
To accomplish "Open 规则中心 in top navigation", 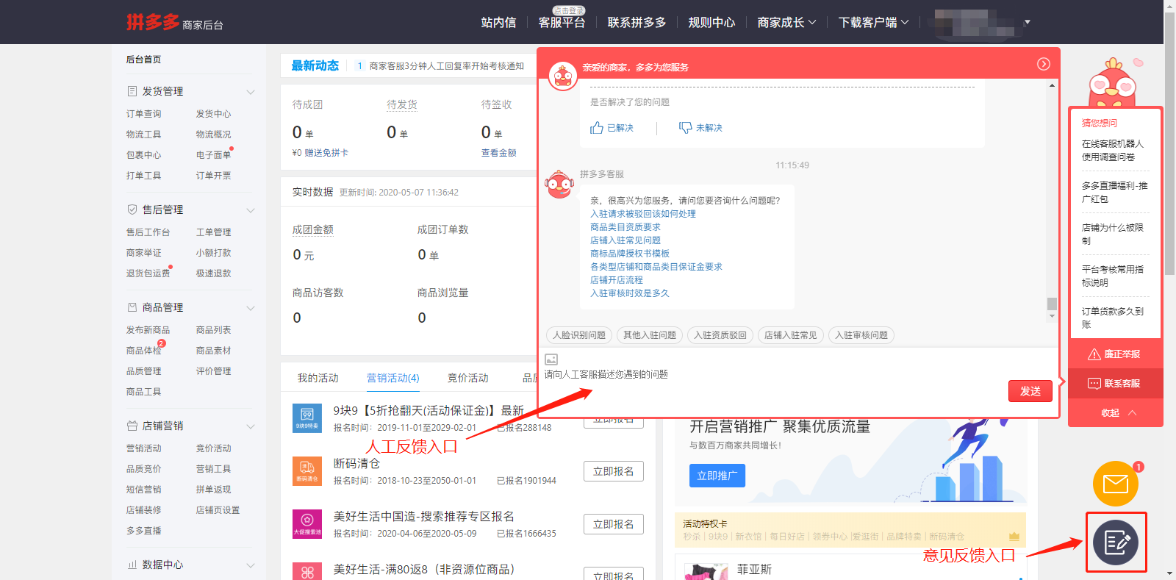I will 711,23.
